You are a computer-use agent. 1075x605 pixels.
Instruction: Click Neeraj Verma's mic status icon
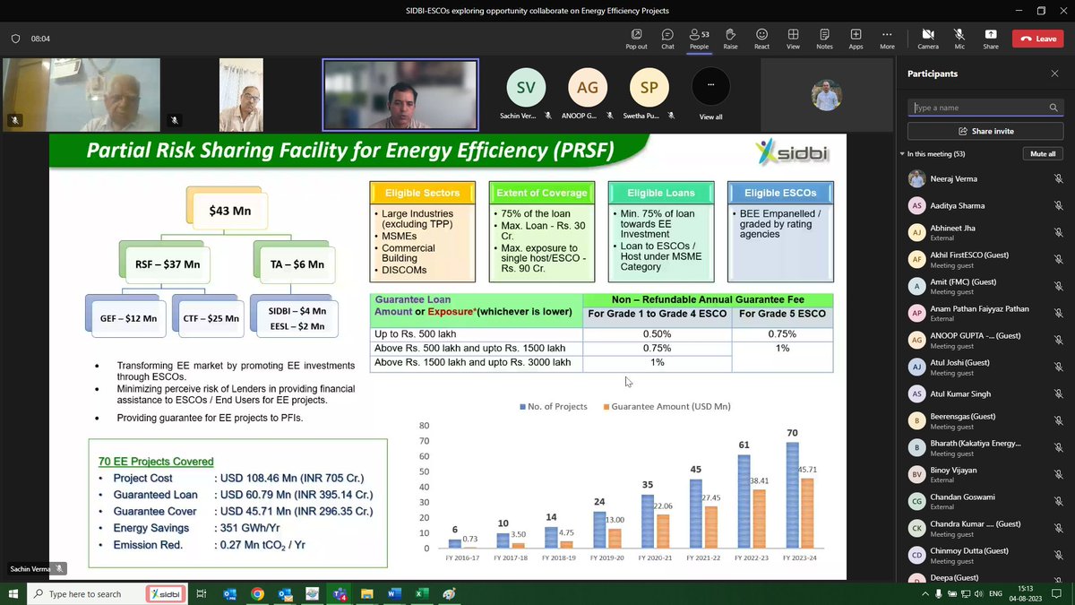tap(1058, 179)
